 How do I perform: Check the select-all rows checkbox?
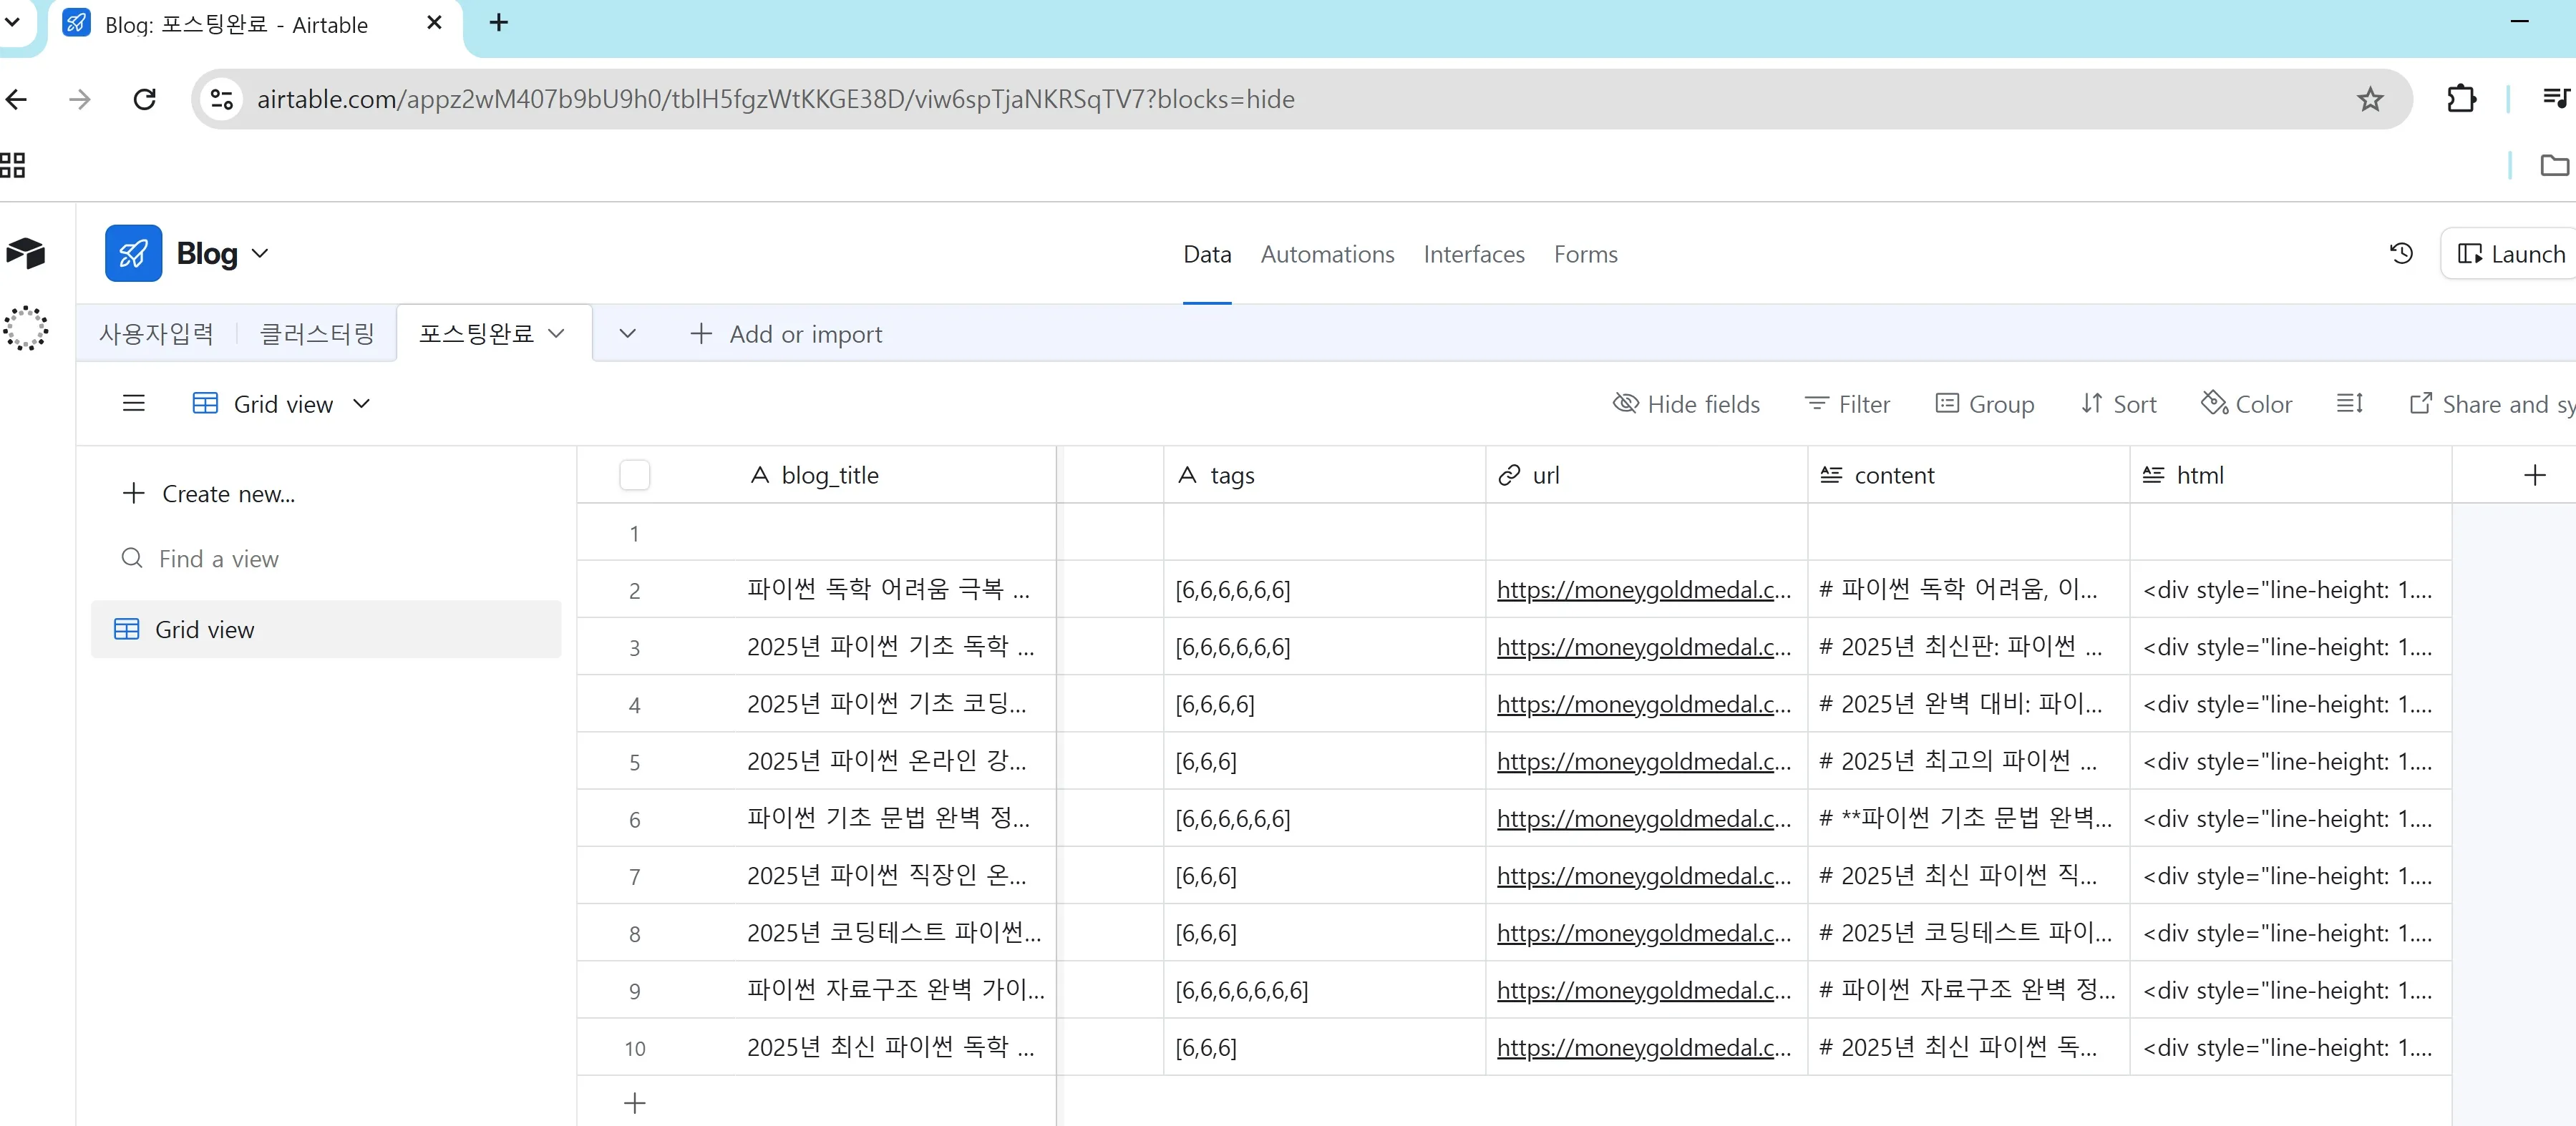pos(634,476)
